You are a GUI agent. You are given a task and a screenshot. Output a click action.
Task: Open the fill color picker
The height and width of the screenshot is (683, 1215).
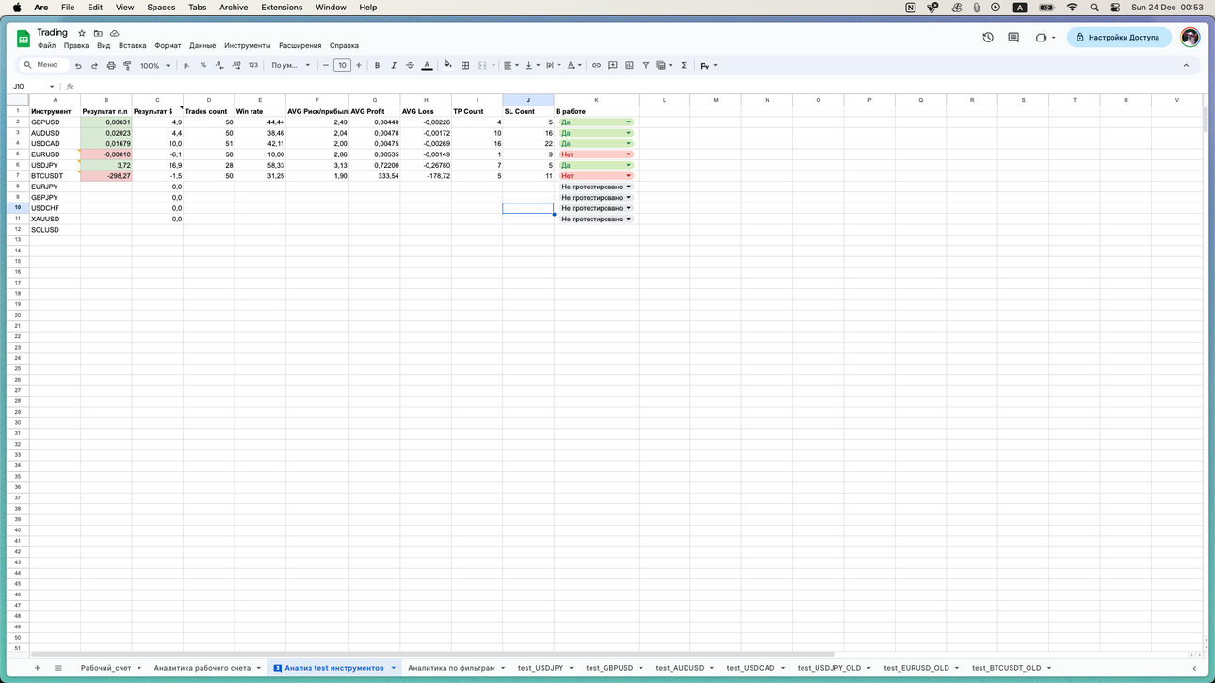point(448,66)
